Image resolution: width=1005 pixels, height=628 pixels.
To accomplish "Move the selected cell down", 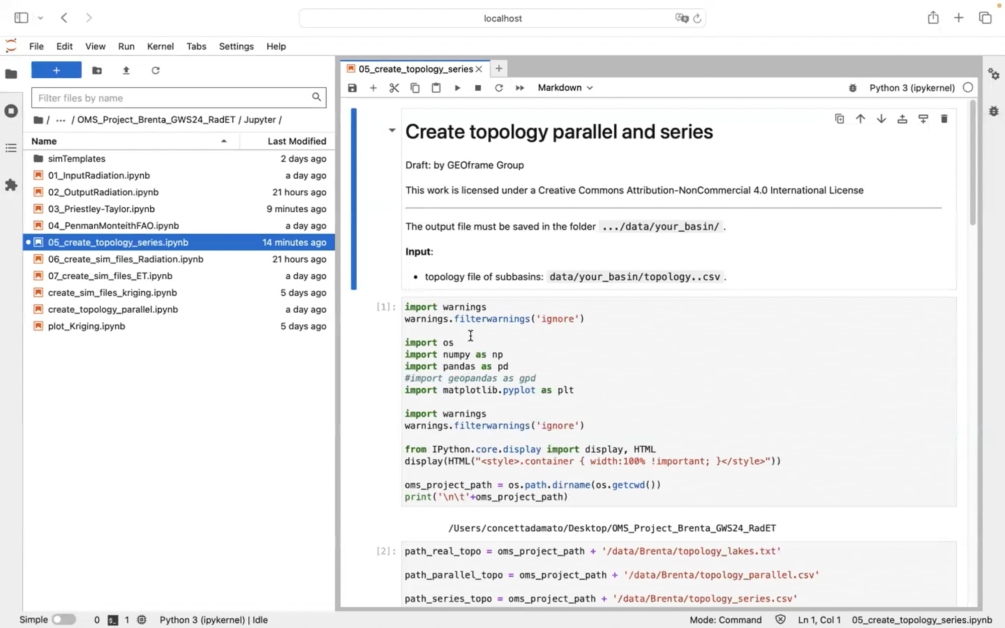I will [x=881, y=119].
